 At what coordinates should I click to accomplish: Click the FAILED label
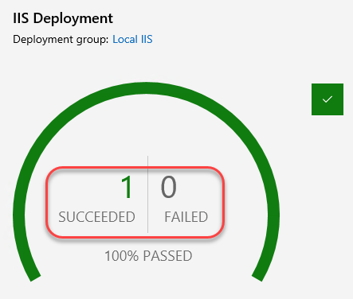tap(186, 217)
